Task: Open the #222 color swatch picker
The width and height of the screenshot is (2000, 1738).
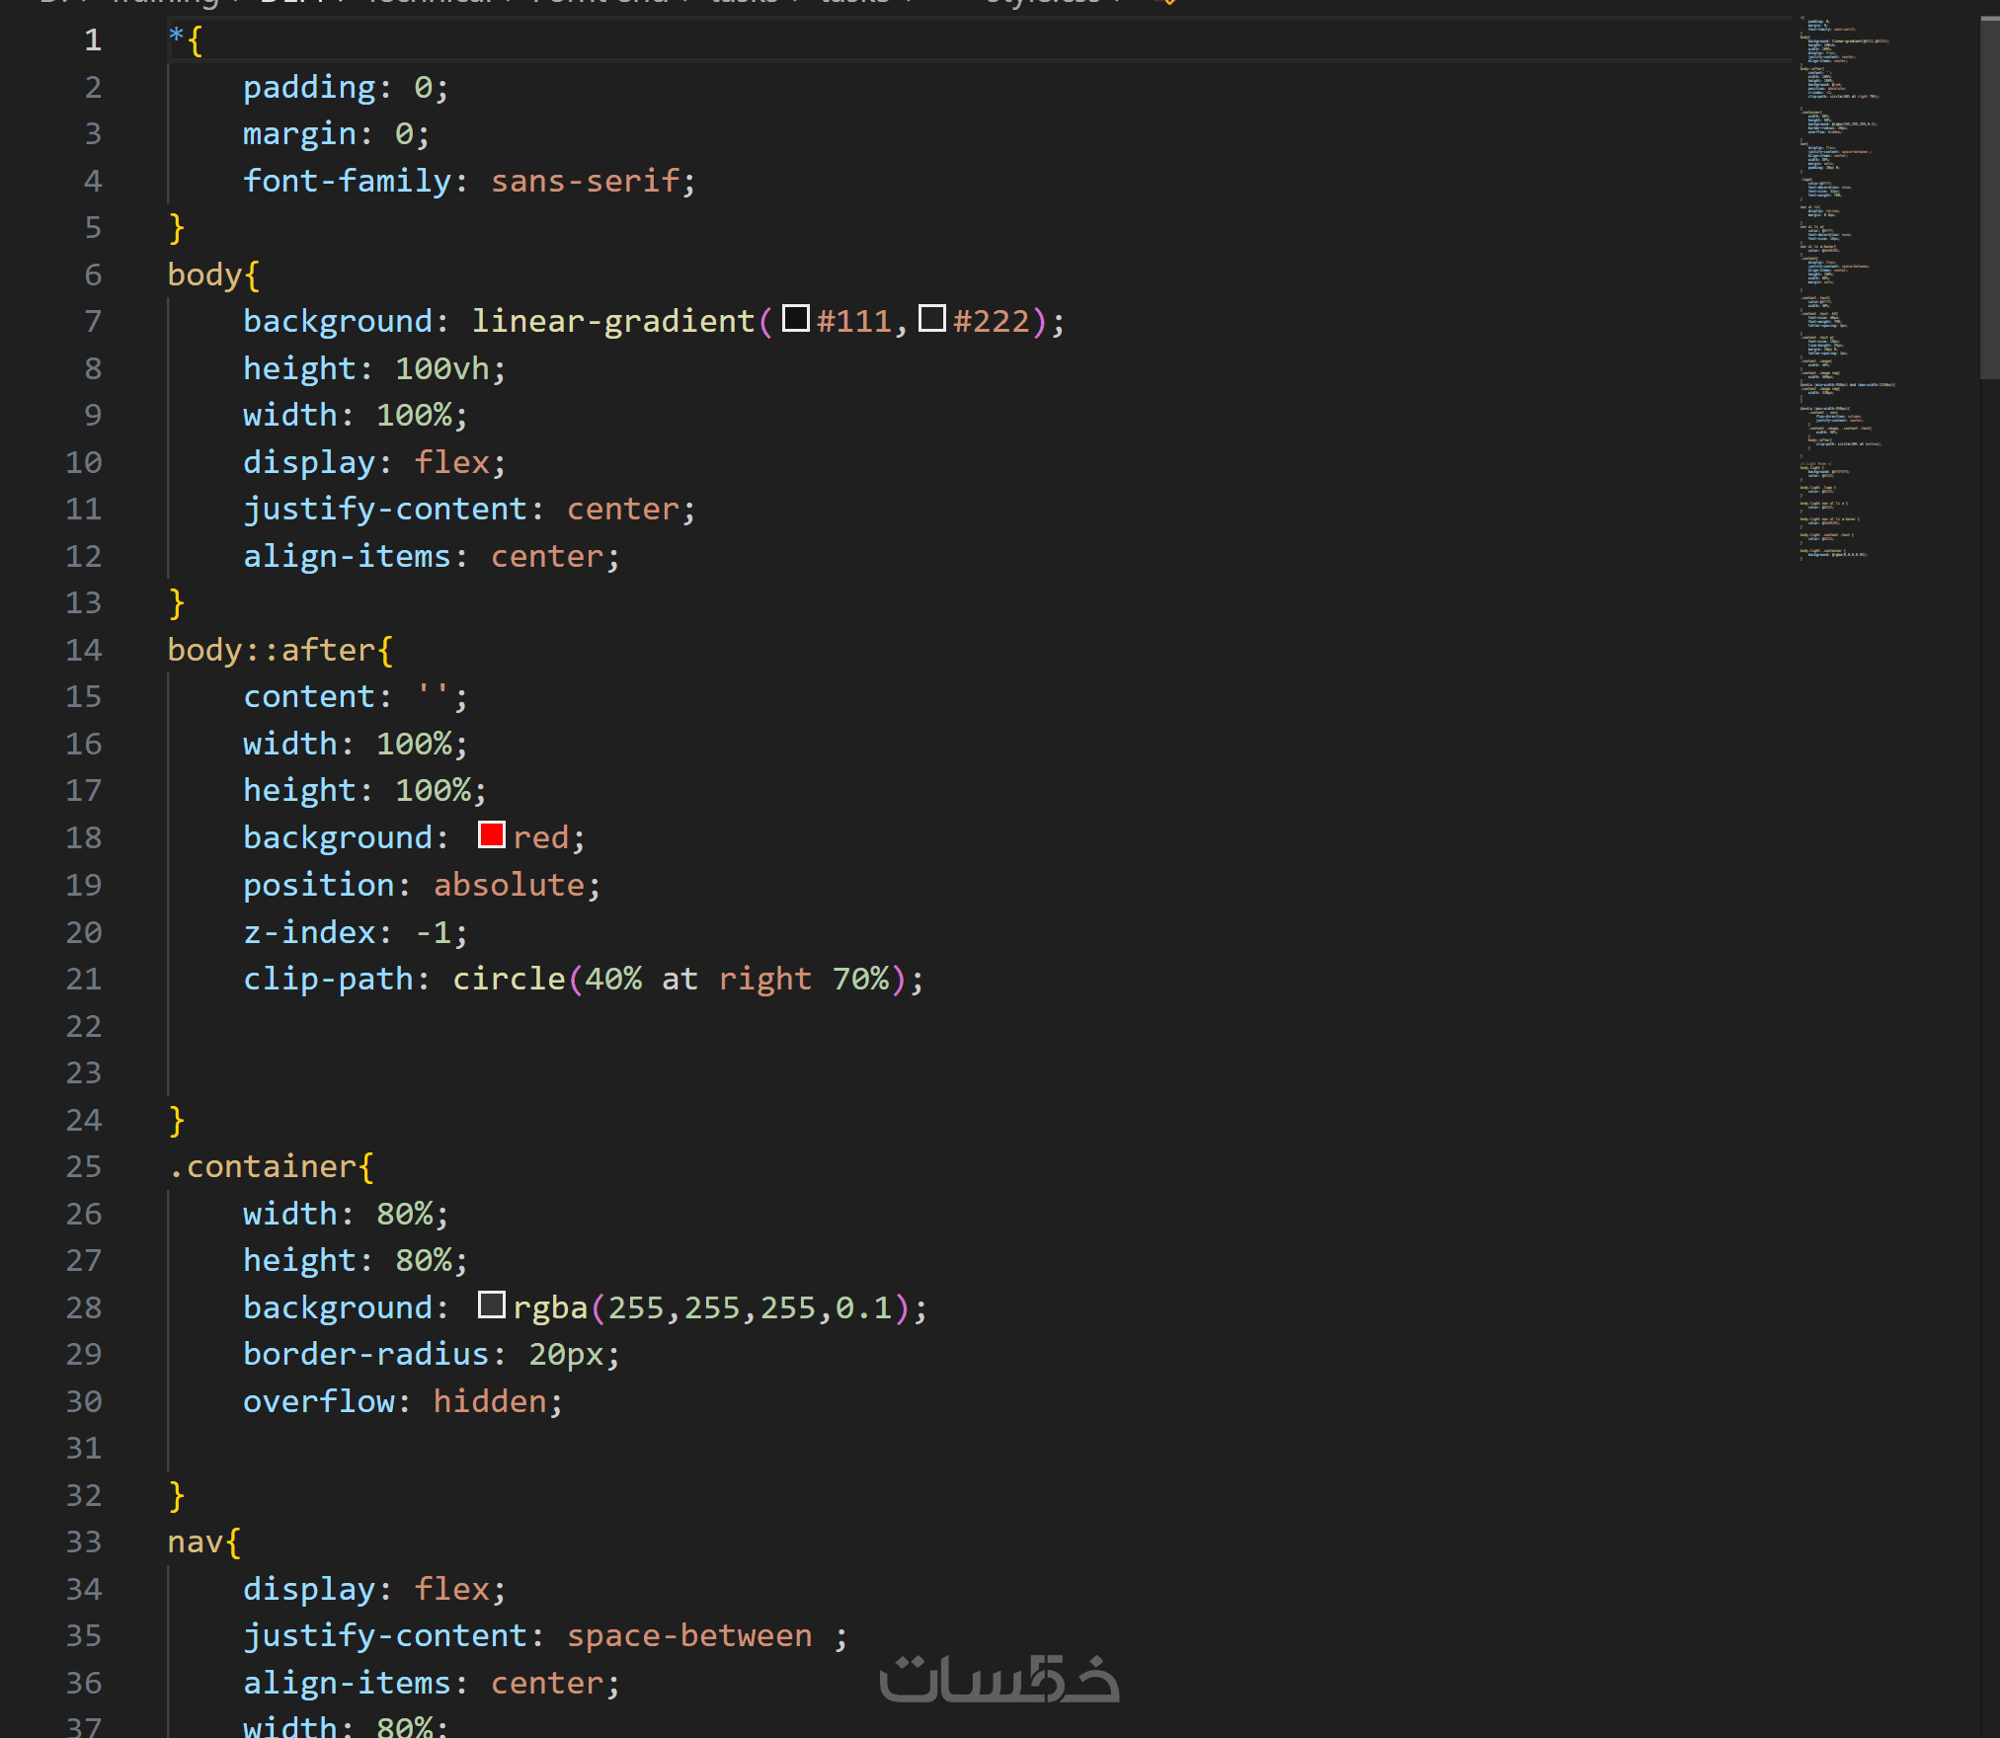Action: [931, 319]
